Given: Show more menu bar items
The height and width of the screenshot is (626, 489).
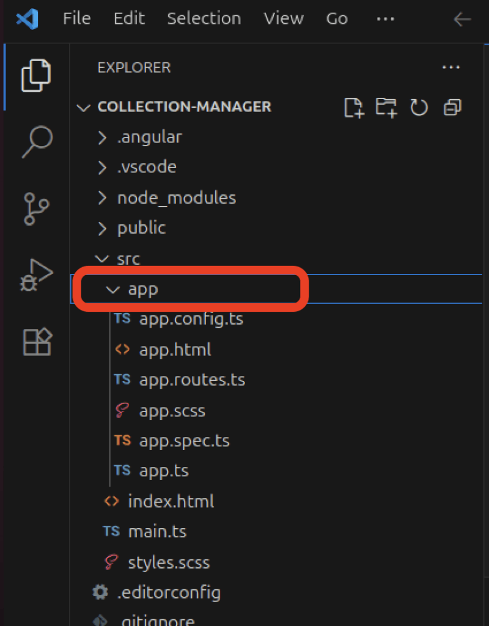Looking at the screenshot, I should point(385,19).
